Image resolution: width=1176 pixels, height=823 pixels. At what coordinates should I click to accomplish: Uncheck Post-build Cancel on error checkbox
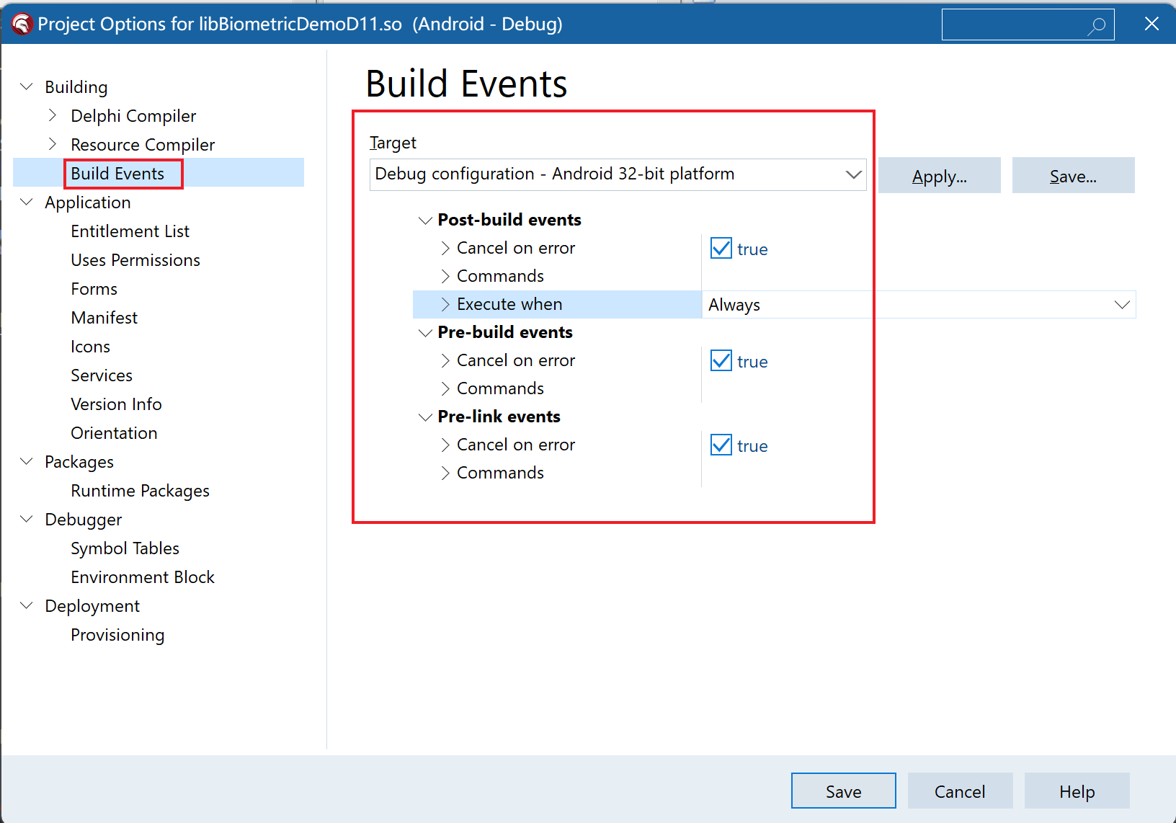pos(721,248)
